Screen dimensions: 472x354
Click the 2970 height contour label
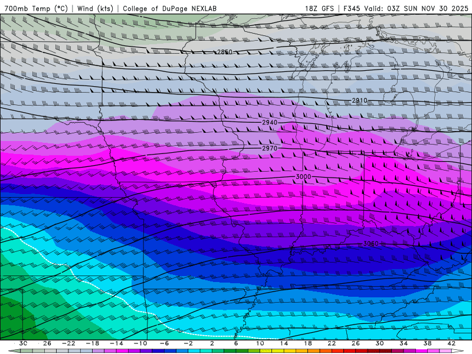tap(270, 148)
